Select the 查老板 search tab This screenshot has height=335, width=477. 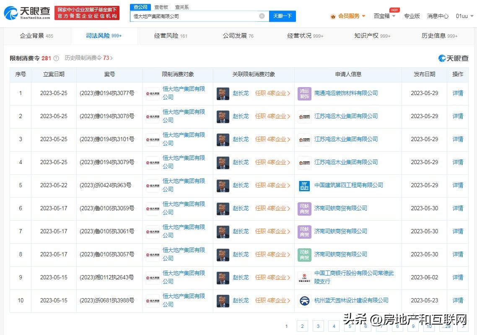coord(161,7)
